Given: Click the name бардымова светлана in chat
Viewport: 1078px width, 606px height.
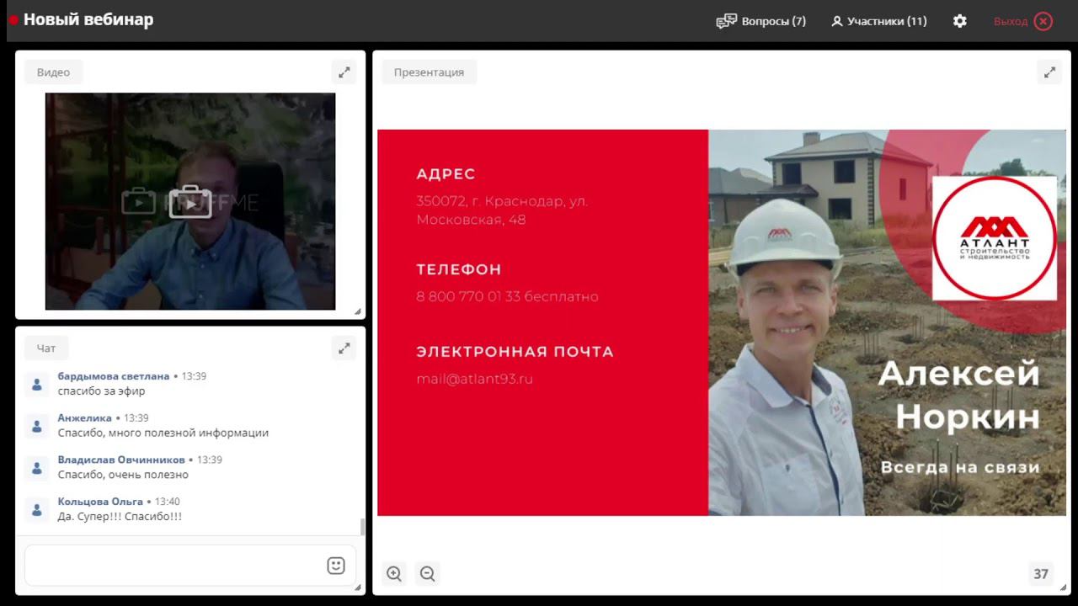Looking at the screenshot, I should pyautogui.click(x=114, y=376).
